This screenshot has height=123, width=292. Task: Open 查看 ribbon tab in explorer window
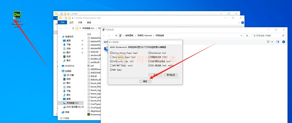tap(89, 23)
